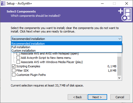Click the disabled maximize window icon
Screen dimensions: 133x103
pyautogui.click(x=114, y=3)
